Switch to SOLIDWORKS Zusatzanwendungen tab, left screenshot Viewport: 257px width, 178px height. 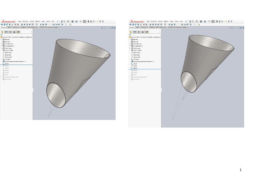click(x=49, y=27)
